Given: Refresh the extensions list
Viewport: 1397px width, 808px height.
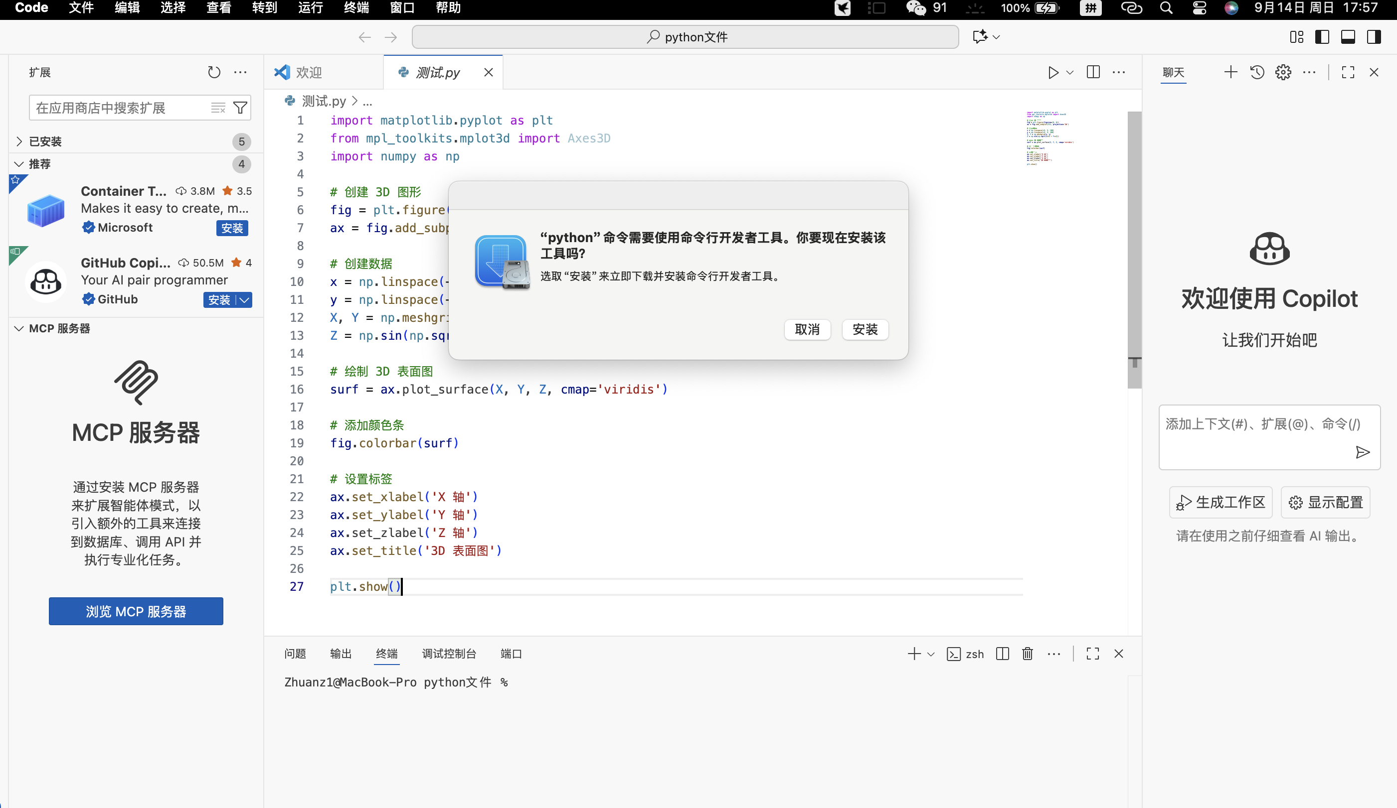Looking at the screenshot, I should click(214, 72).
